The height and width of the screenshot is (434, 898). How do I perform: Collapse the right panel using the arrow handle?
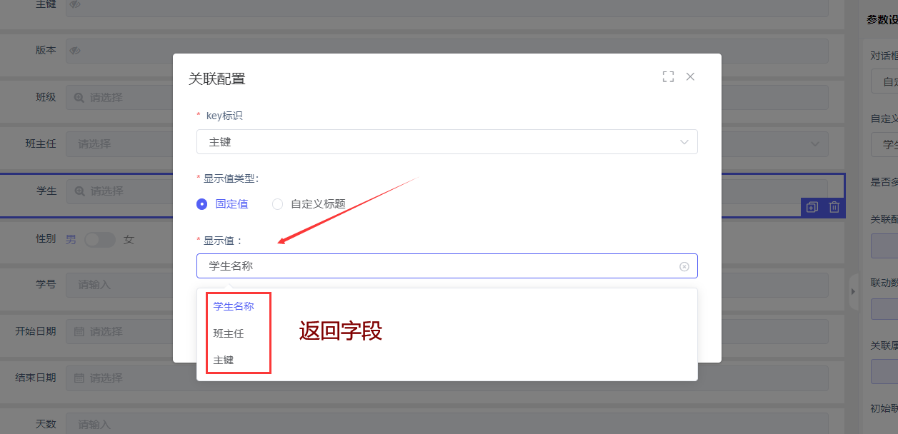click(x=853, y=291)
